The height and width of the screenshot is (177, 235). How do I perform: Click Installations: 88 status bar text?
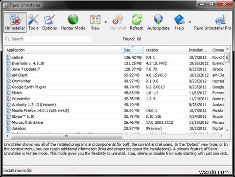tap(18, 170)
